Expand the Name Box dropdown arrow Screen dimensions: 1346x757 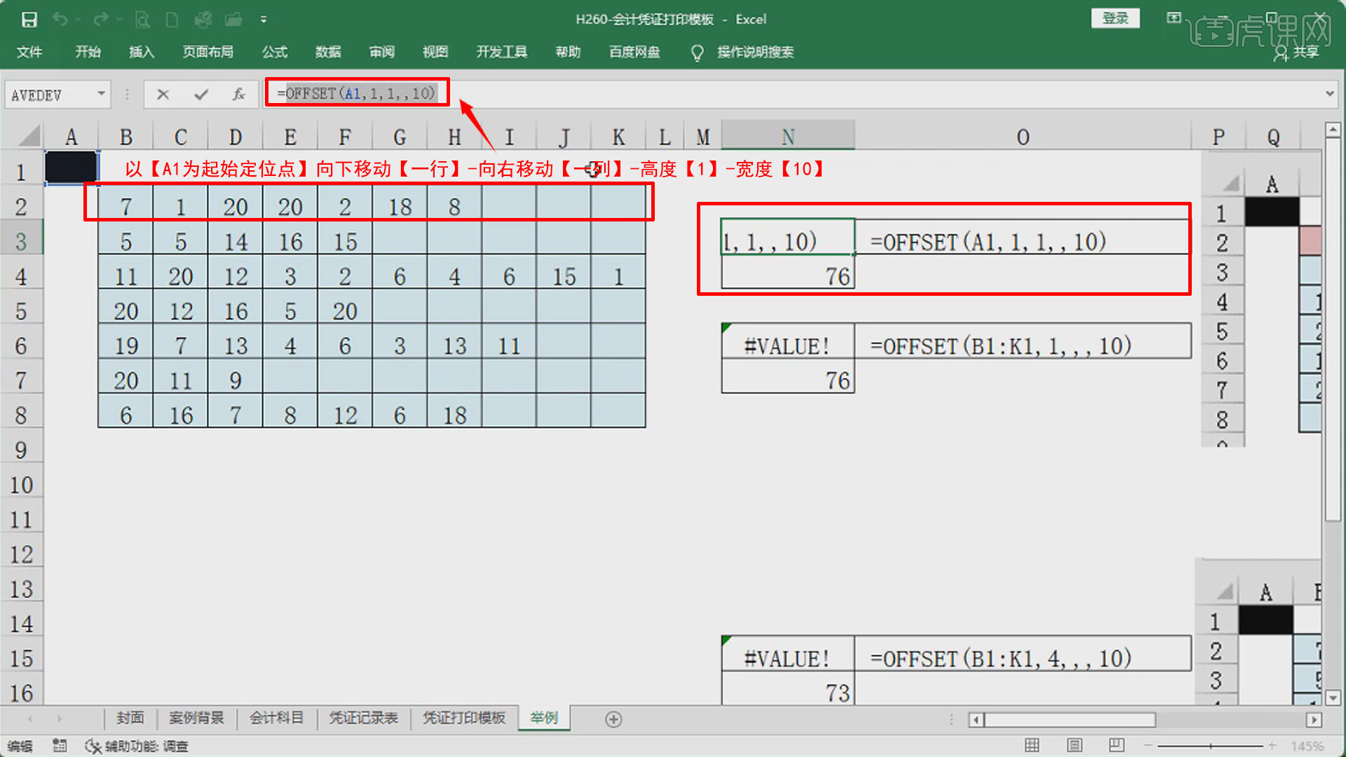coord(102,94)
